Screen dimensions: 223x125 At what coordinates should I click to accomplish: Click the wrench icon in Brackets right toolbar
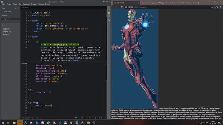[109, 20]
